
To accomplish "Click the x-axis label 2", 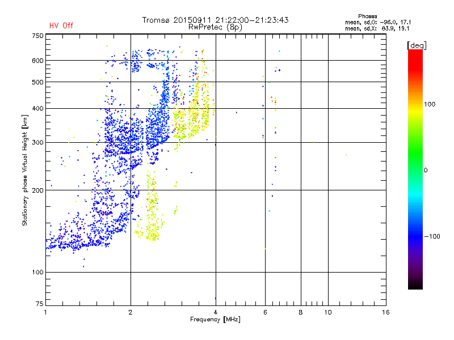I will click(131, 312).
